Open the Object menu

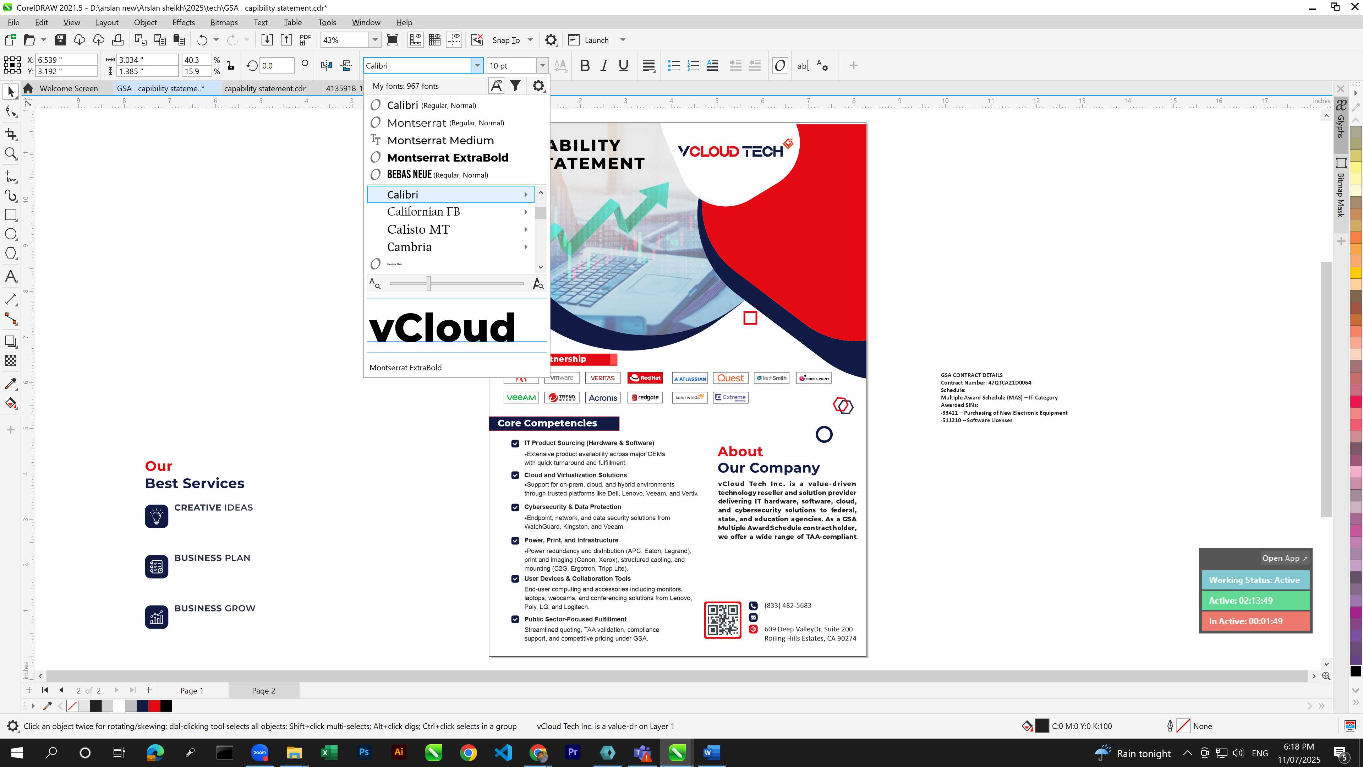tap(145, 22)
